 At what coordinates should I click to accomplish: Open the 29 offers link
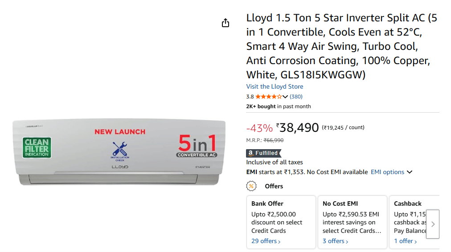click(x=266, y=241)
